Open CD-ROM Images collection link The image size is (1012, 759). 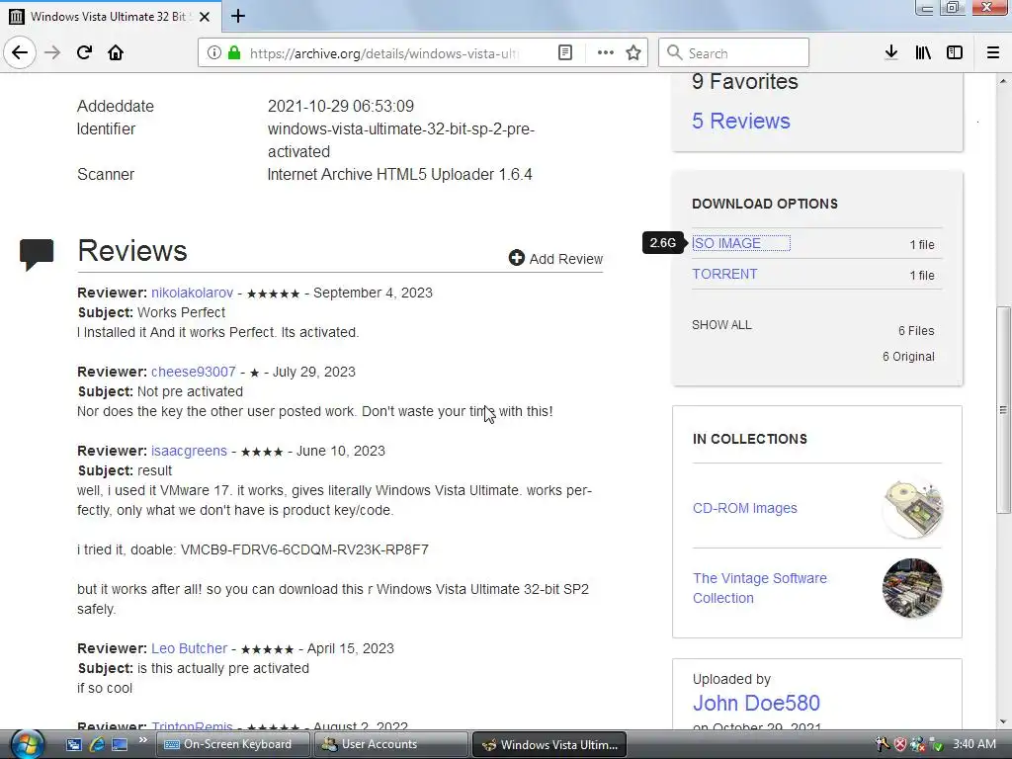(745, 508)
